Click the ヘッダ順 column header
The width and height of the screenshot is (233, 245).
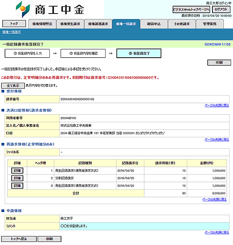tap(41, 163)
